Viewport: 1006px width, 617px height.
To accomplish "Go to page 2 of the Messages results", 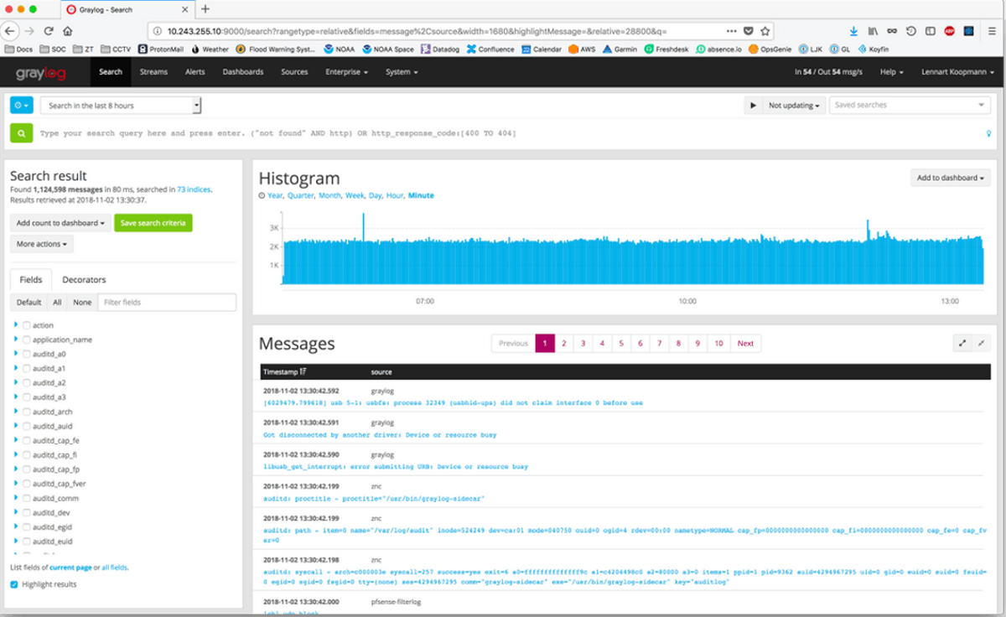I will pyautogui.click(x=564, y=343).
